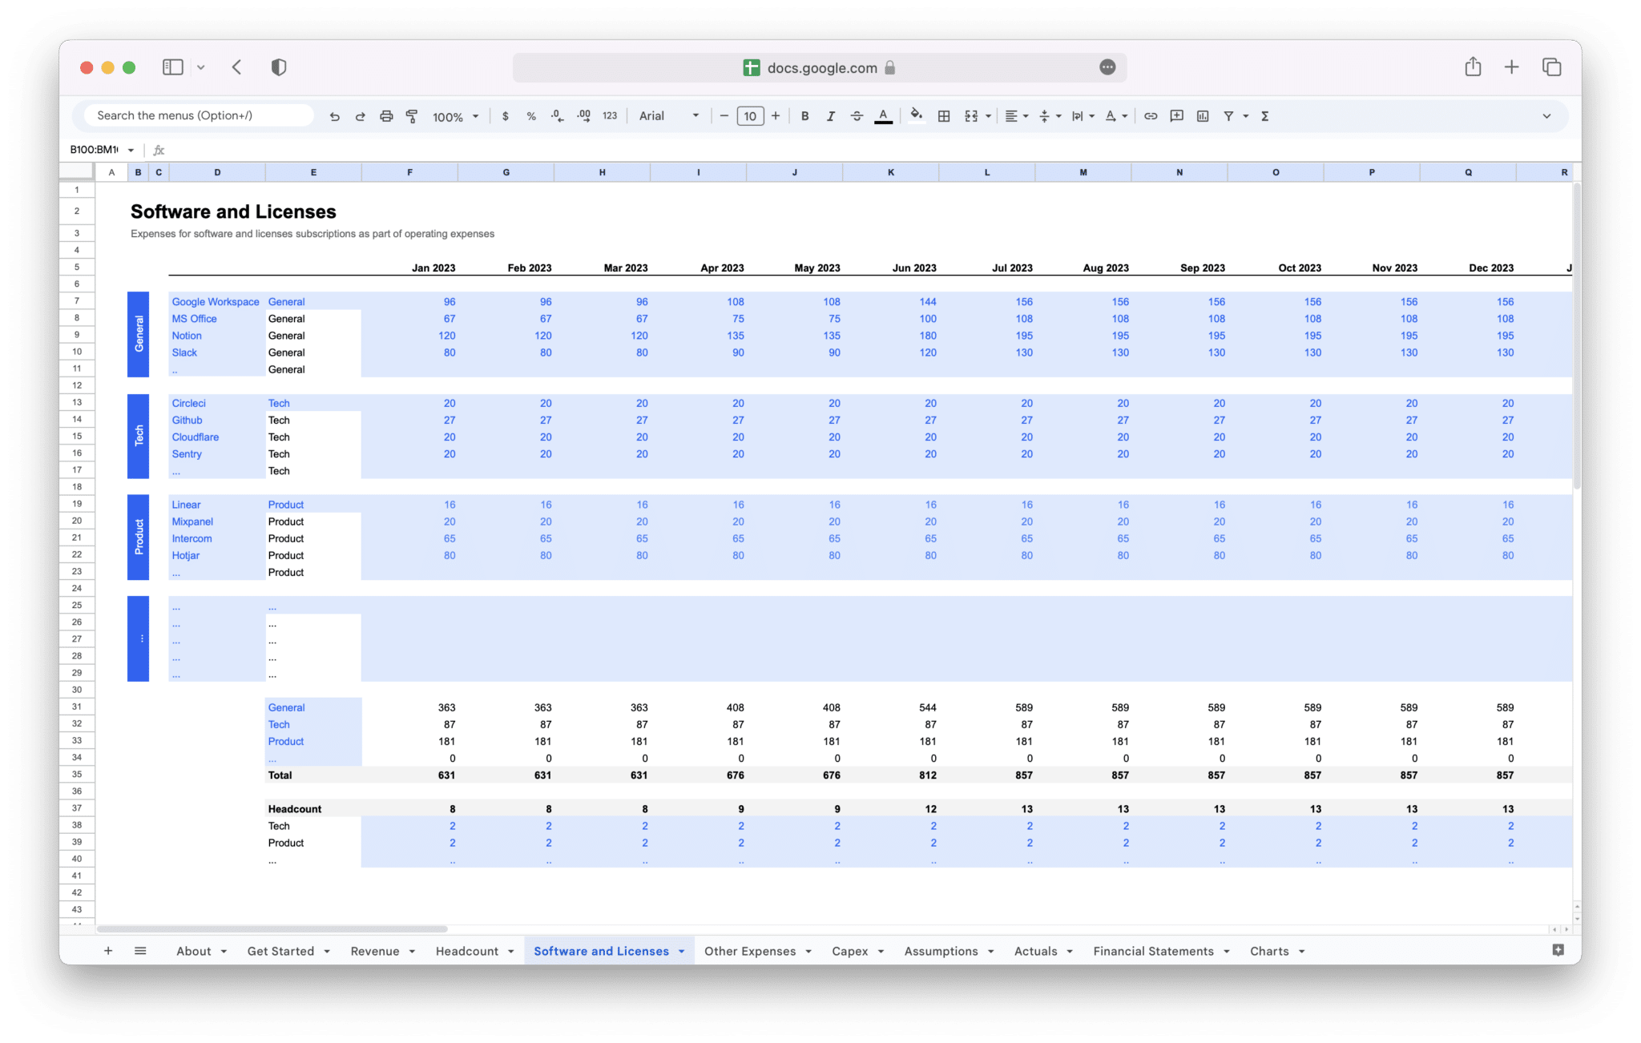
Task: Toggle Safari sidebar
Action: (x=173, y=67)
